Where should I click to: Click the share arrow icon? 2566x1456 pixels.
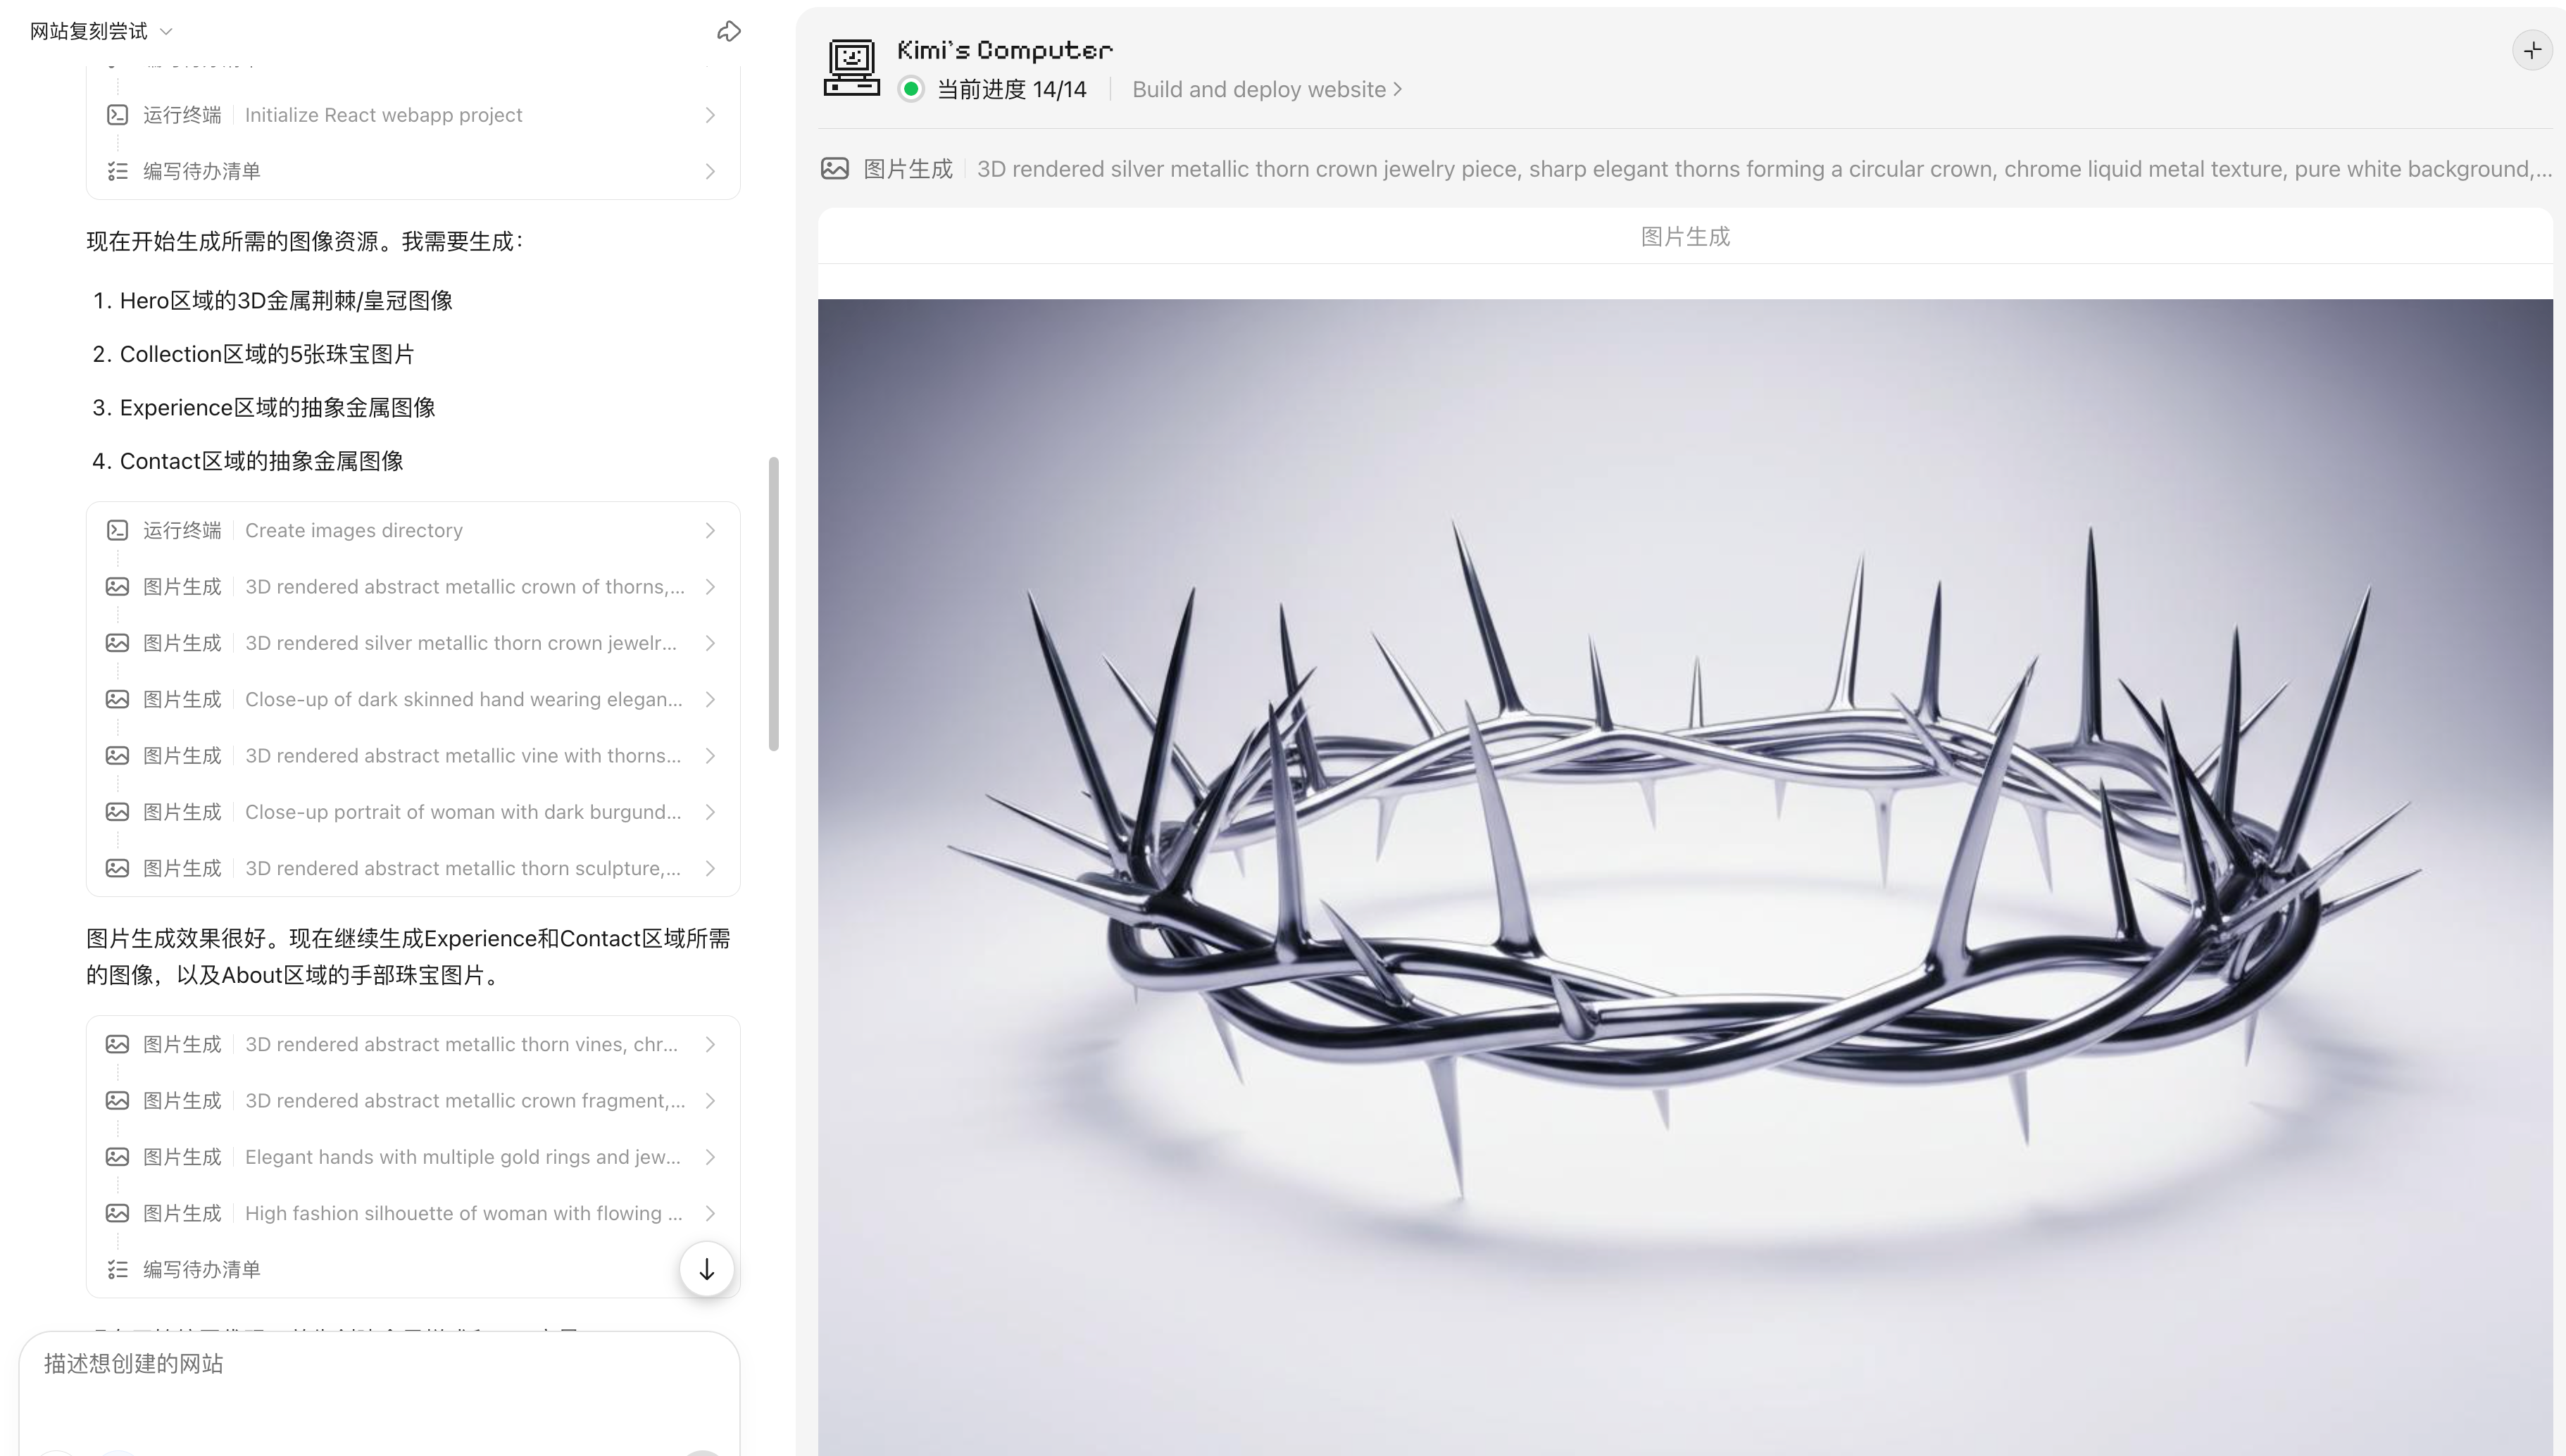(729, 32)
